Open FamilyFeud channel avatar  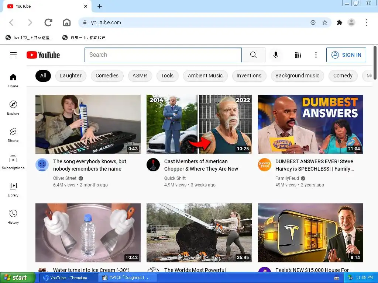pos(264,165)
